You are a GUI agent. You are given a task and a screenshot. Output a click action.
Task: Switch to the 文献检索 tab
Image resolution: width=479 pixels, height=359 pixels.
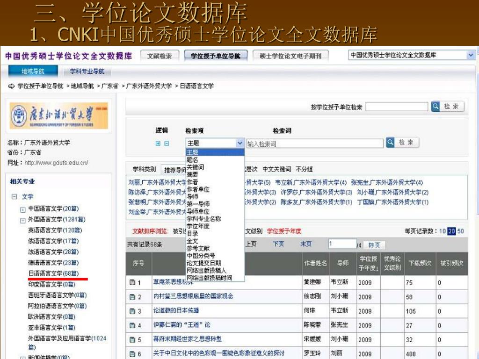(160, 56)
